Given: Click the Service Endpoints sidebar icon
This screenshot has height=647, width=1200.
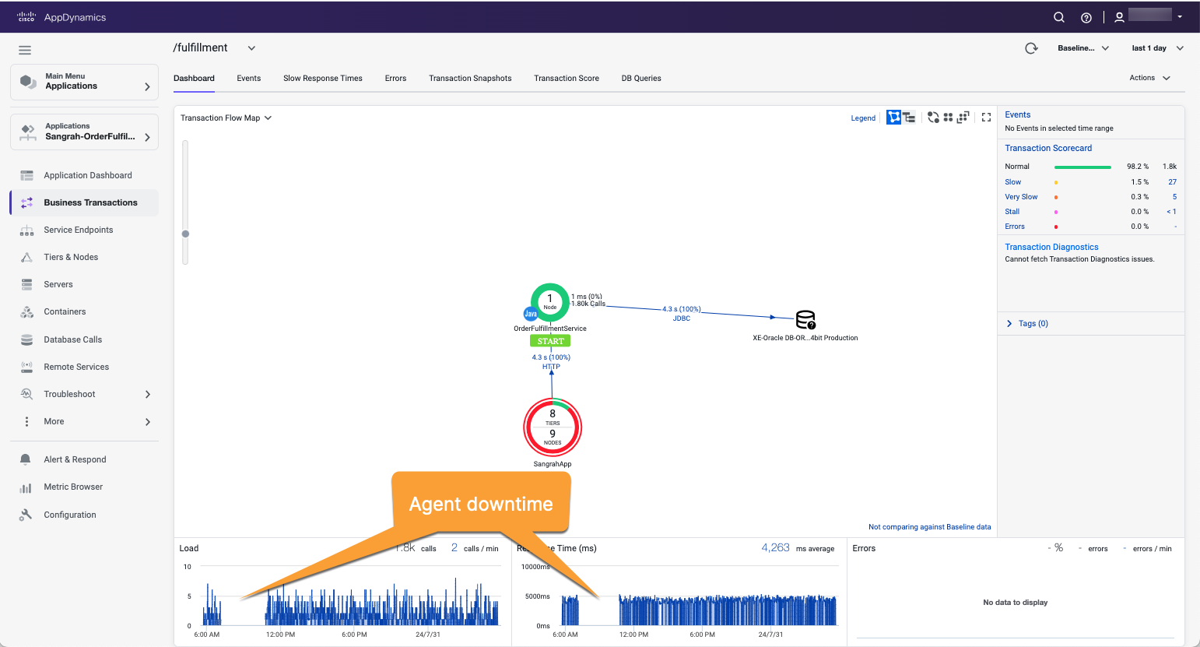Looking at the screenshot, I should click(x=26, y=230).
